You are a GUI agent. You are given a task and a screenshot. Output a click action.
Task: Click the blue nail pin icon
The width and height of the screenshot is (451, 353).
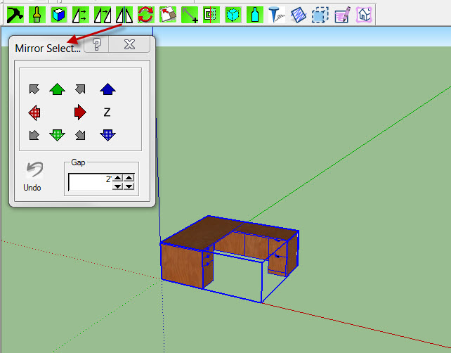pyautogui.click(x=277, y=15)
